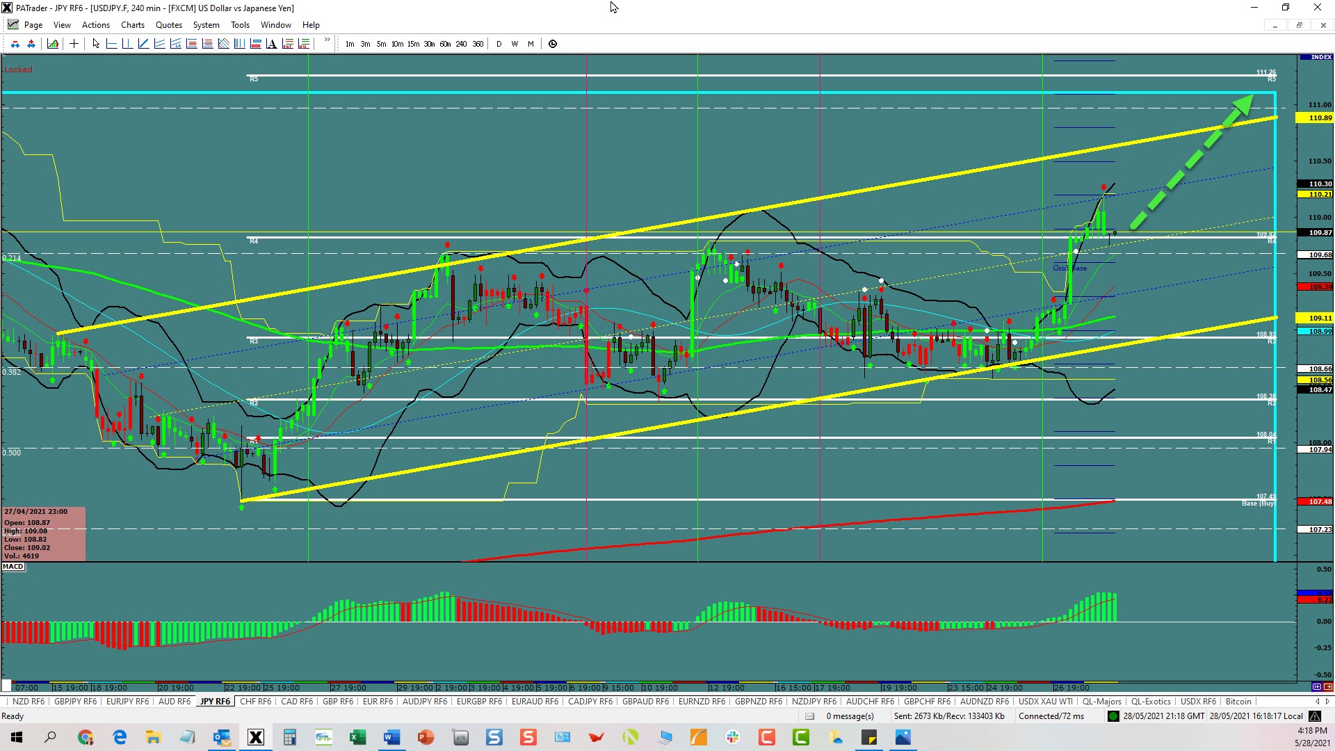Switch to daily D timeframe
The height and width of the screenshot is (751, 1335).
[499, 44]
